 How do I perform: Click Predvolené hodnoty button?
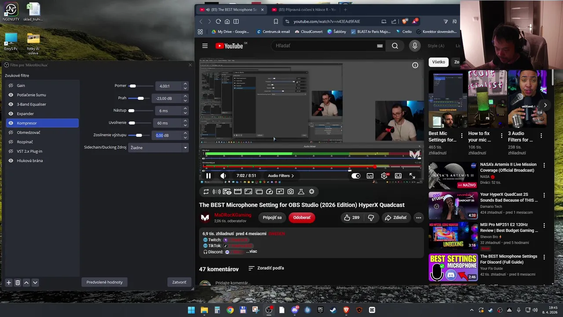(x=104, y=282)
